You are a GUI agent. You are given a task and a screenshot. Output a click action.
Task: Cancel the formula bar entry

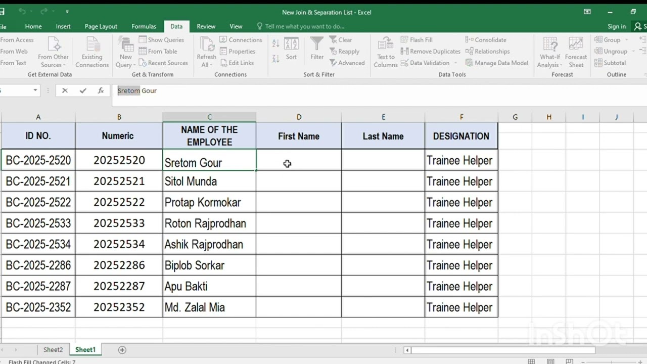[x=65, y=90]
